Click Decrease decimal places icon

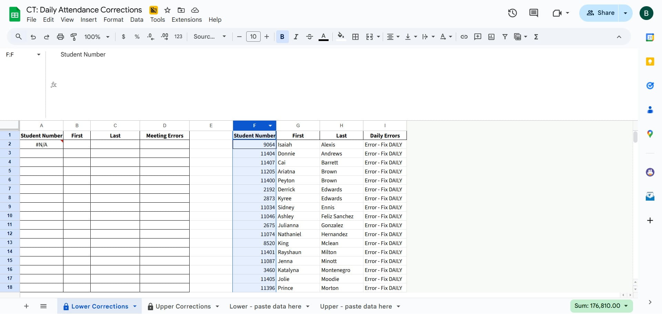[x=151, y=37]
